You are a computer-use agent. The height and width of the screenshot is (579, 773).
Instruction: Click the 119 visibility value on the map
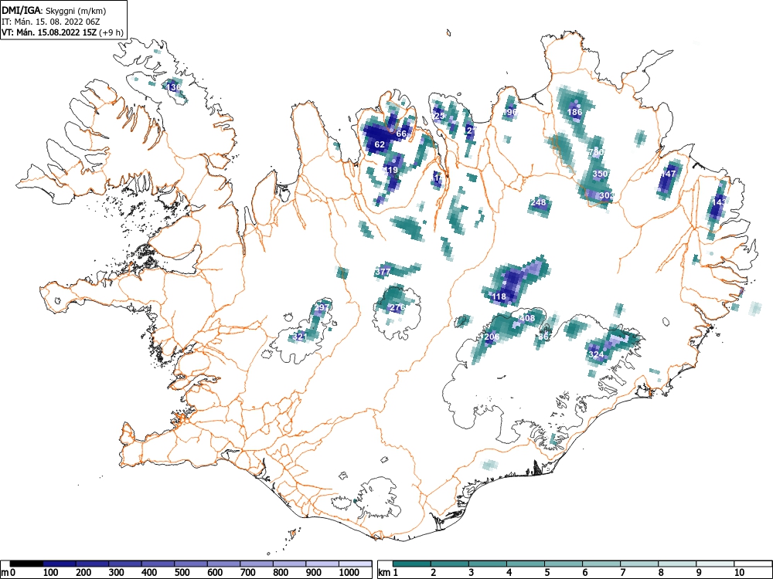390,170
